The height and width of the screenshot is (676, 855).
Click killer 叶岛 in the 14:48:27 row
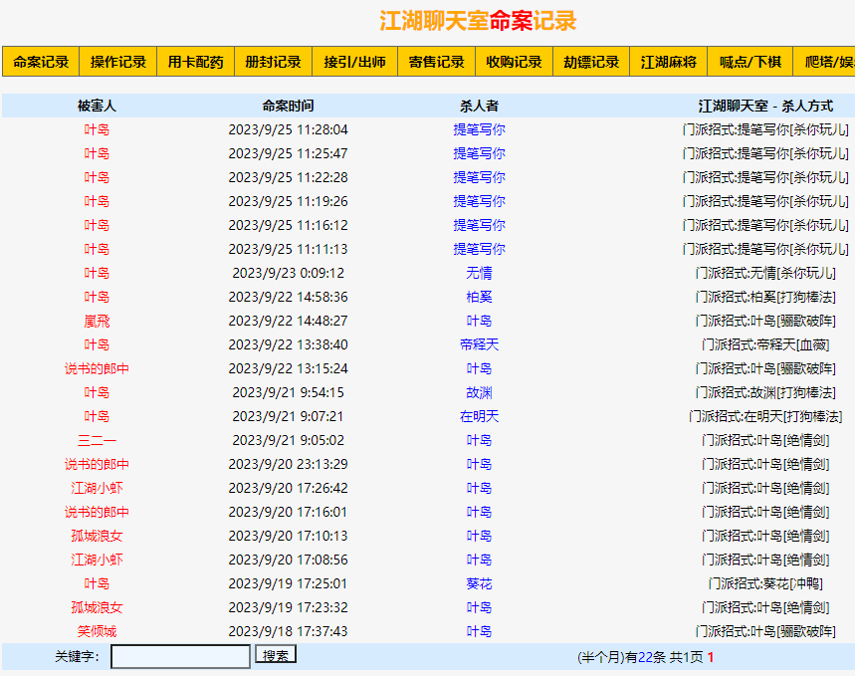click(480, 321)
